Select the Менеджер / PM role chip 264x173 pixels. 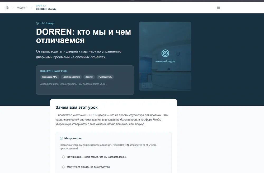point(50,77)
